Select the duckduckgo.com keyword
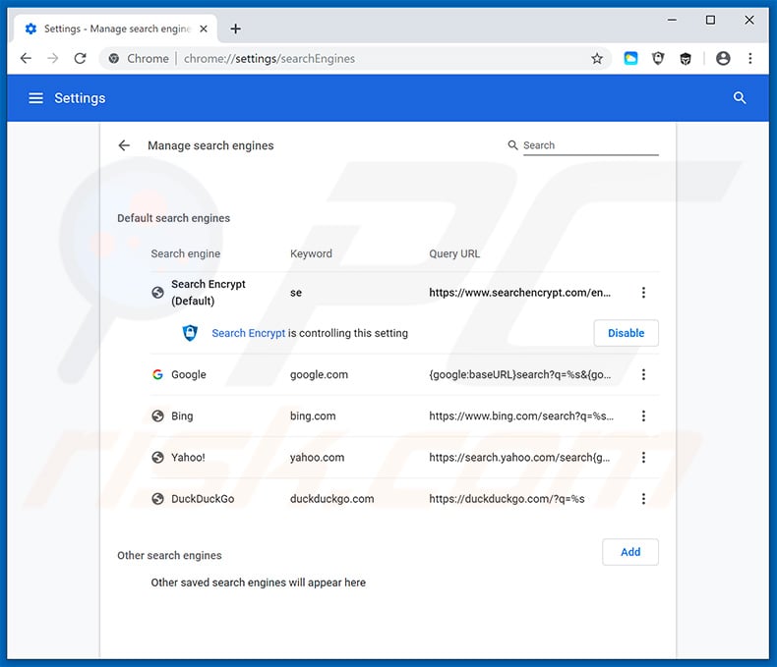 [332, 499]
